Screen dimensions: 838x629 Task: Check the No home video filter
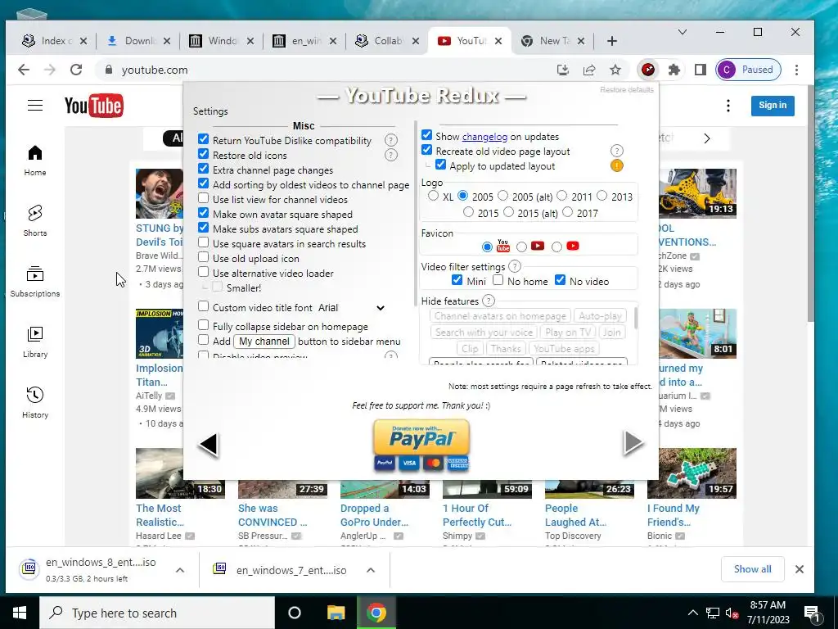coord(498,280)
